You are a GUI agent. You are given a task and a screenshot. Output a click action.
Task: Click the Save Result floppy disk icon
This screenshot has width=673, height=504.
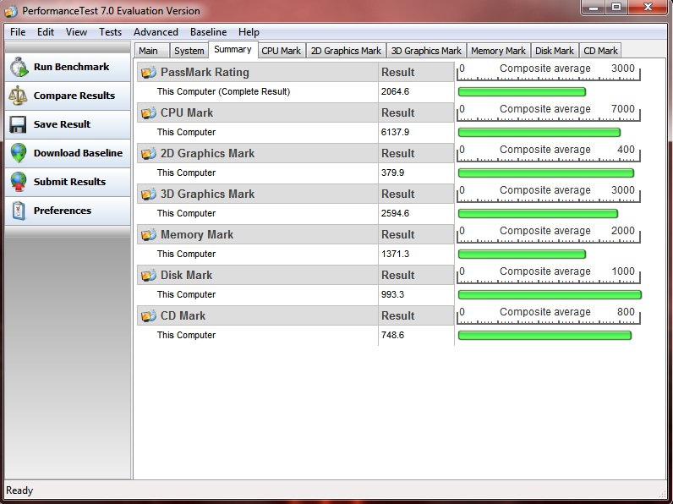[18, 124]
